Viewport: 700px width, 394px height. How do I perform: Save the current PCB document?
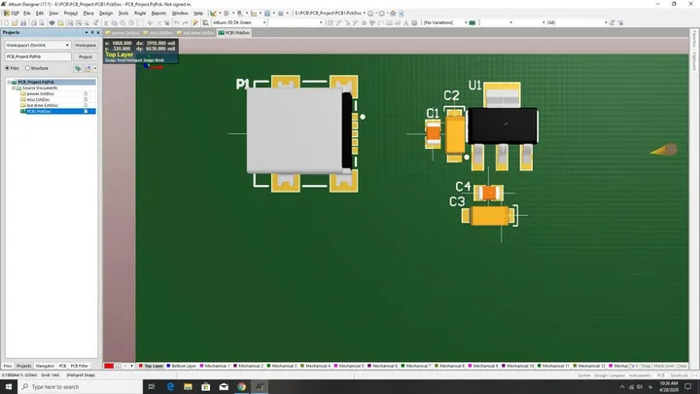(23, 22)
